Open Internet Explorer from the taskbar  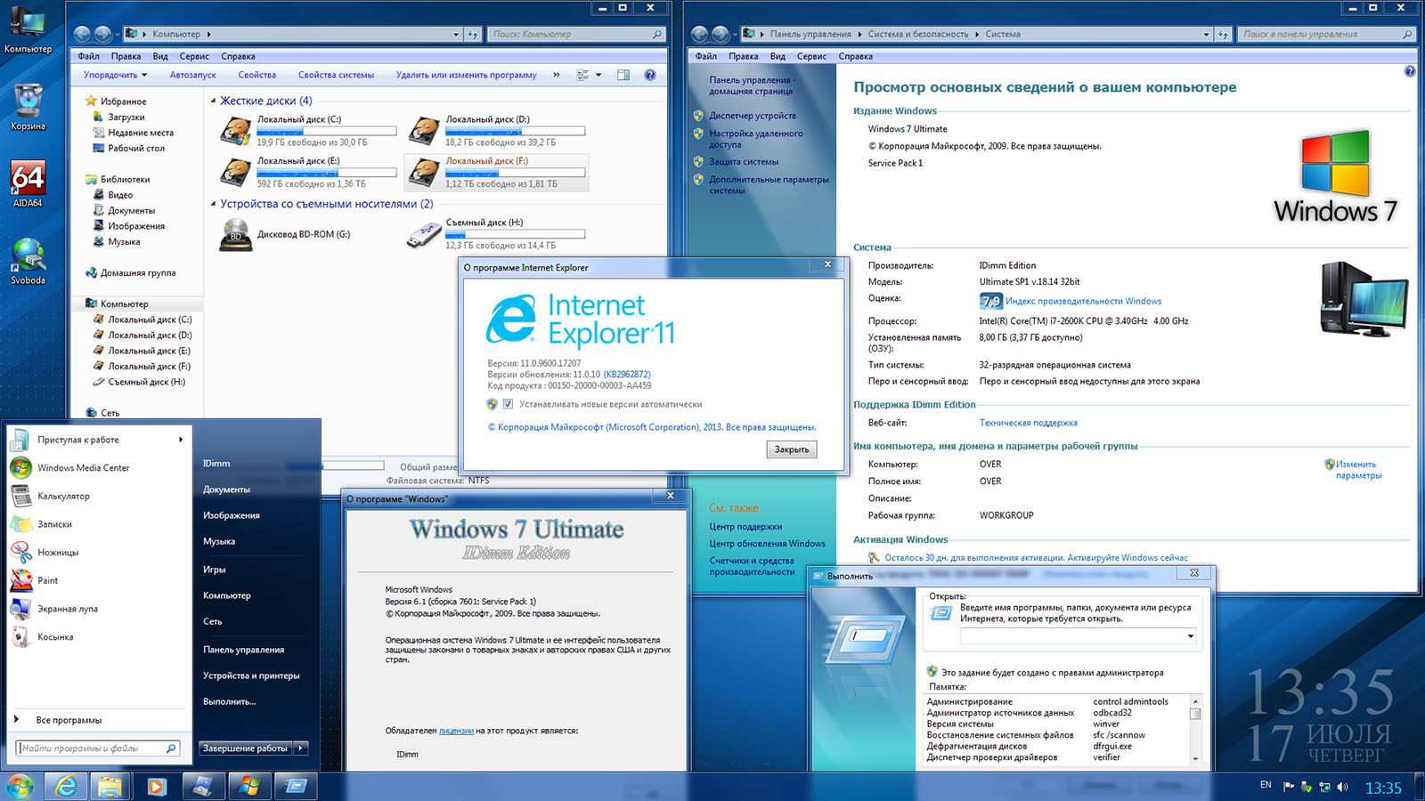pyautogui.click(x=66, y=786)
